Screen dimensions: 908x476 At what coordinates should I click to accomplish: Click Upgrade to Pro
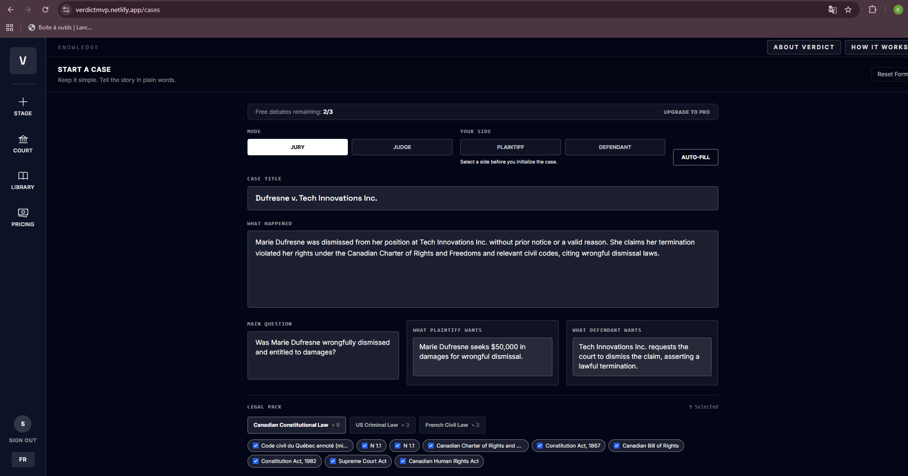click(687, 112)
